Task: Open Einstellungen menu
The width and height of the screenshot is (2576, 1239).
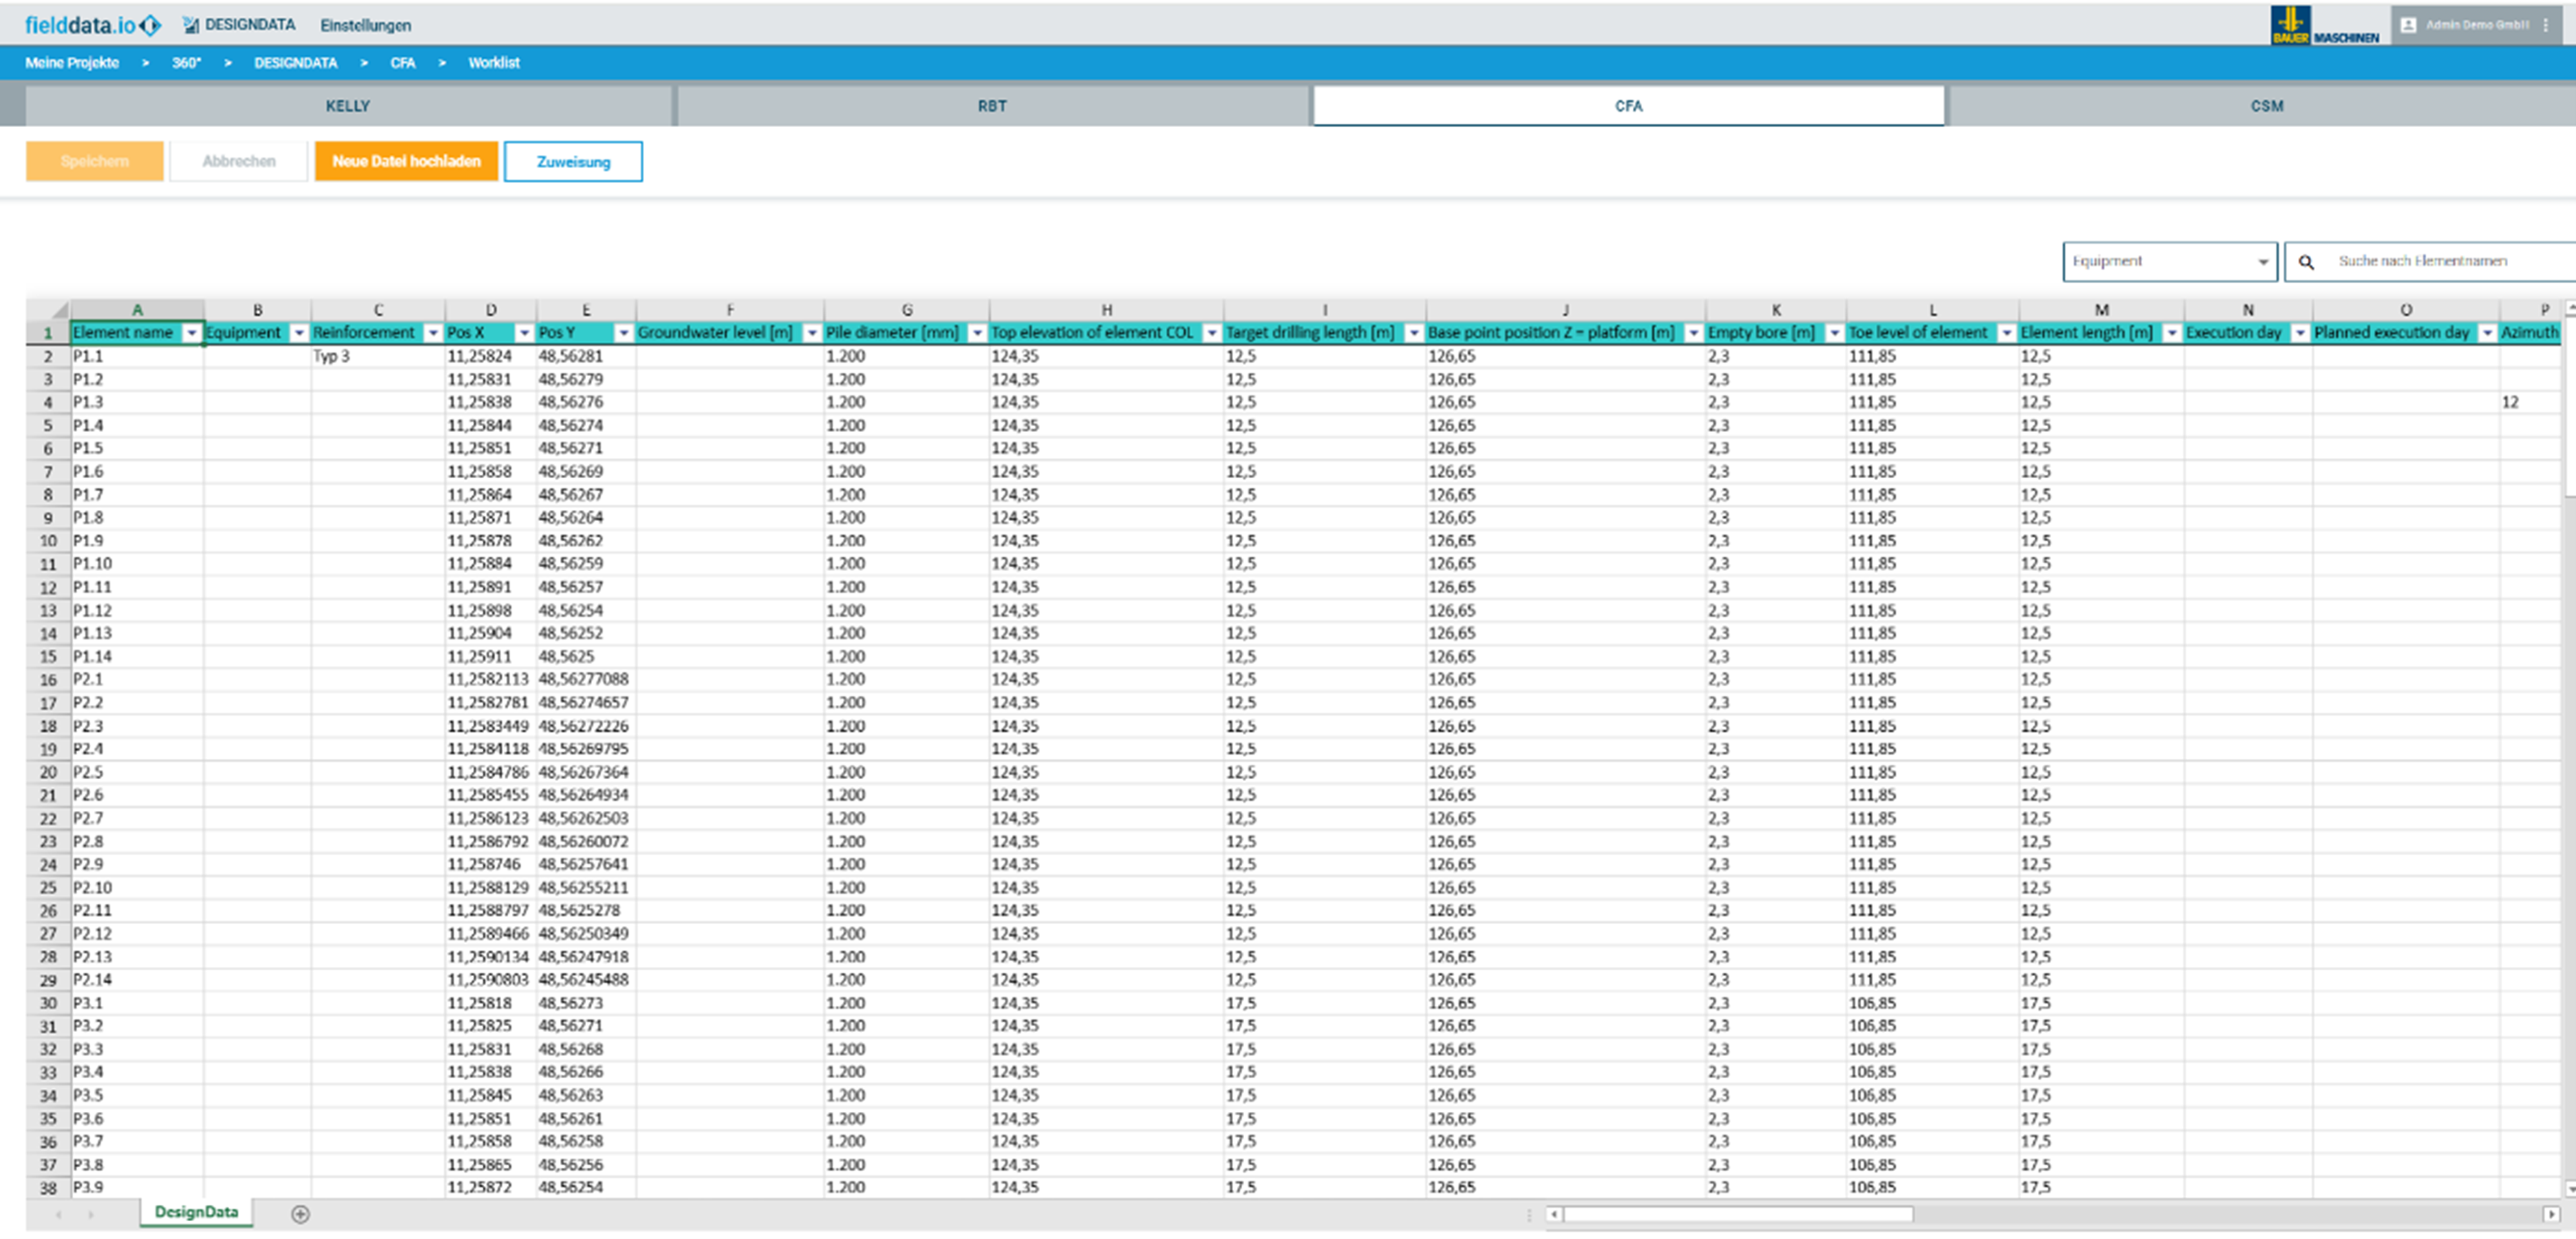Action: pos(365,25)
